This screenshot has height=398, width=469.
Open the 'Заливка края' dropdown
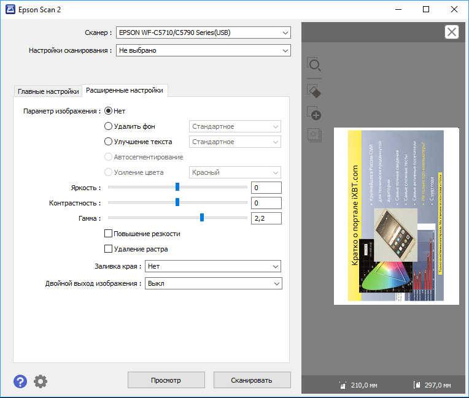tap(213, 266)
